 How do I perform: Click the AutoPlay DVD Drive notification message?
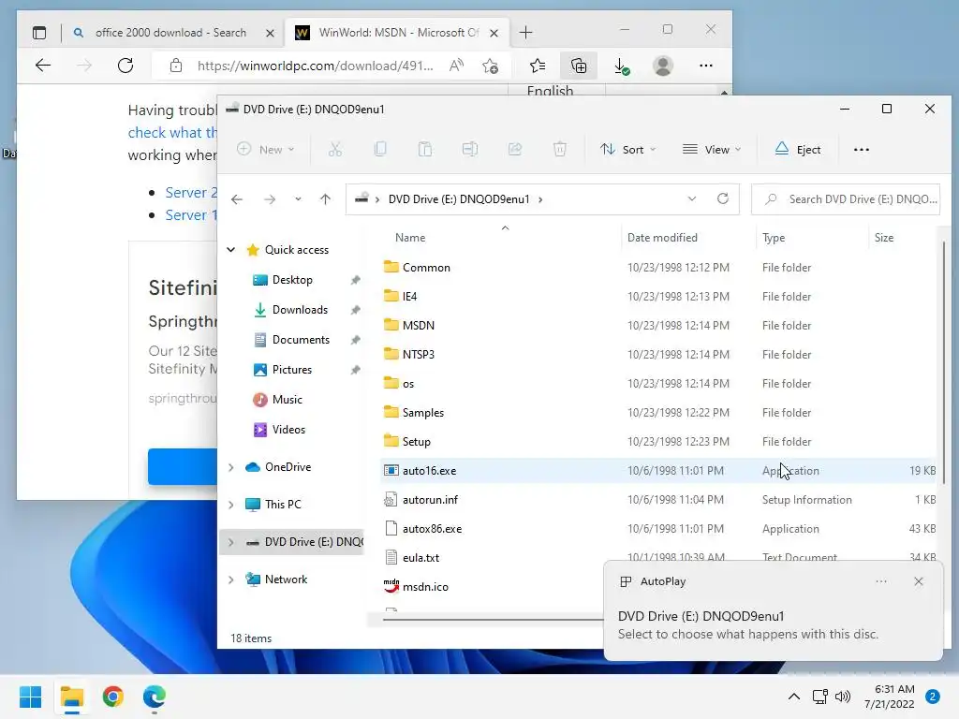(x=747, y=624)
